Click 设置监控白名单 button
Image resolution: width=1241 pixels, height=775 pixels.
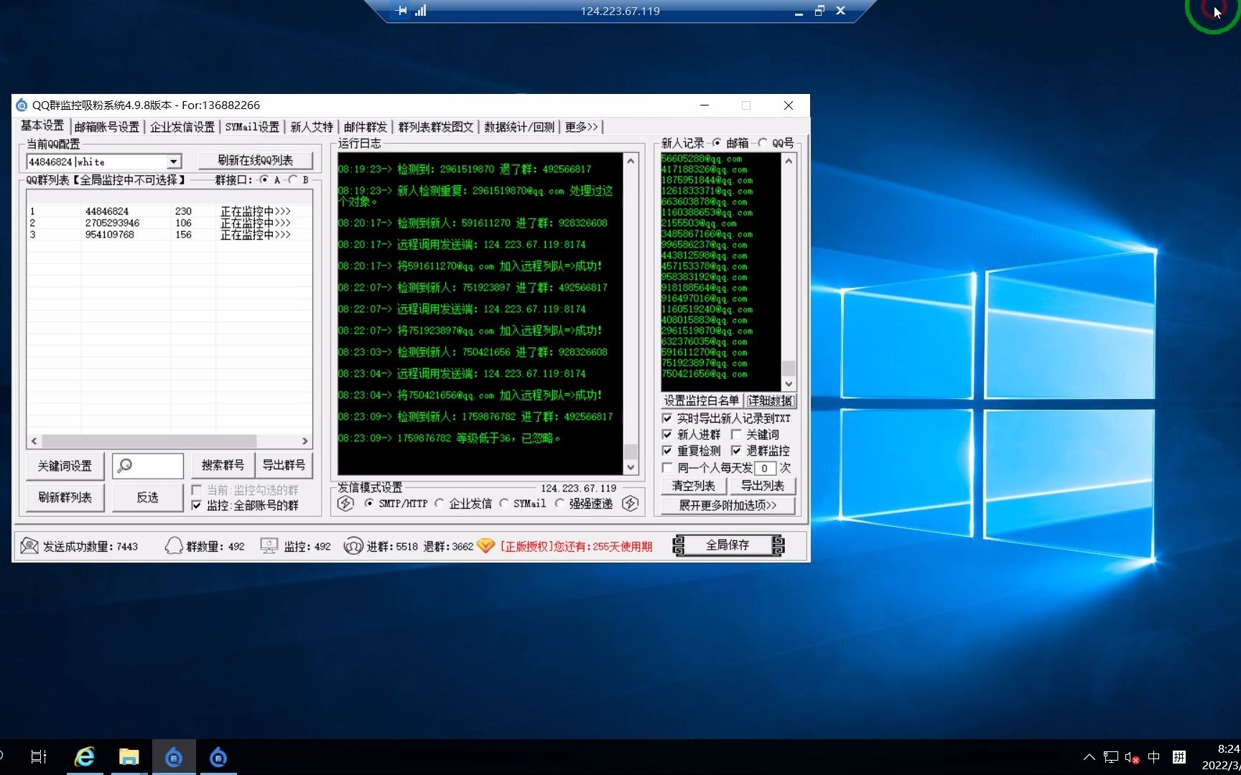pyautogui.click(x=701, y=400)
